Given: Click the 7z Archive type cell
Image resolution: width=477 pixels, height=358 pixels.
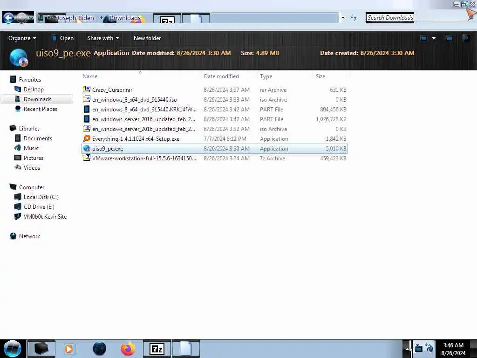Looking at the screenshot, I should click(272, 158).
